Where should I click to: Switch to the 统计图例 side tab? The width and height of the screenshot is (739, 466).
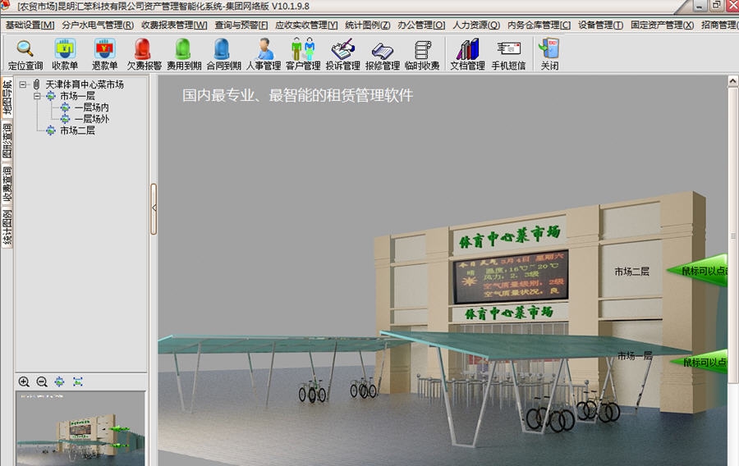pyautogui.click(x=7, y=227)
